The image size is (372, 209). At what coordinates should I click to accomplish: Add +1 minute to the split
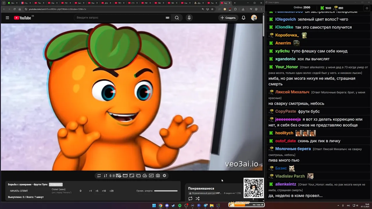(x=90, y=191)
